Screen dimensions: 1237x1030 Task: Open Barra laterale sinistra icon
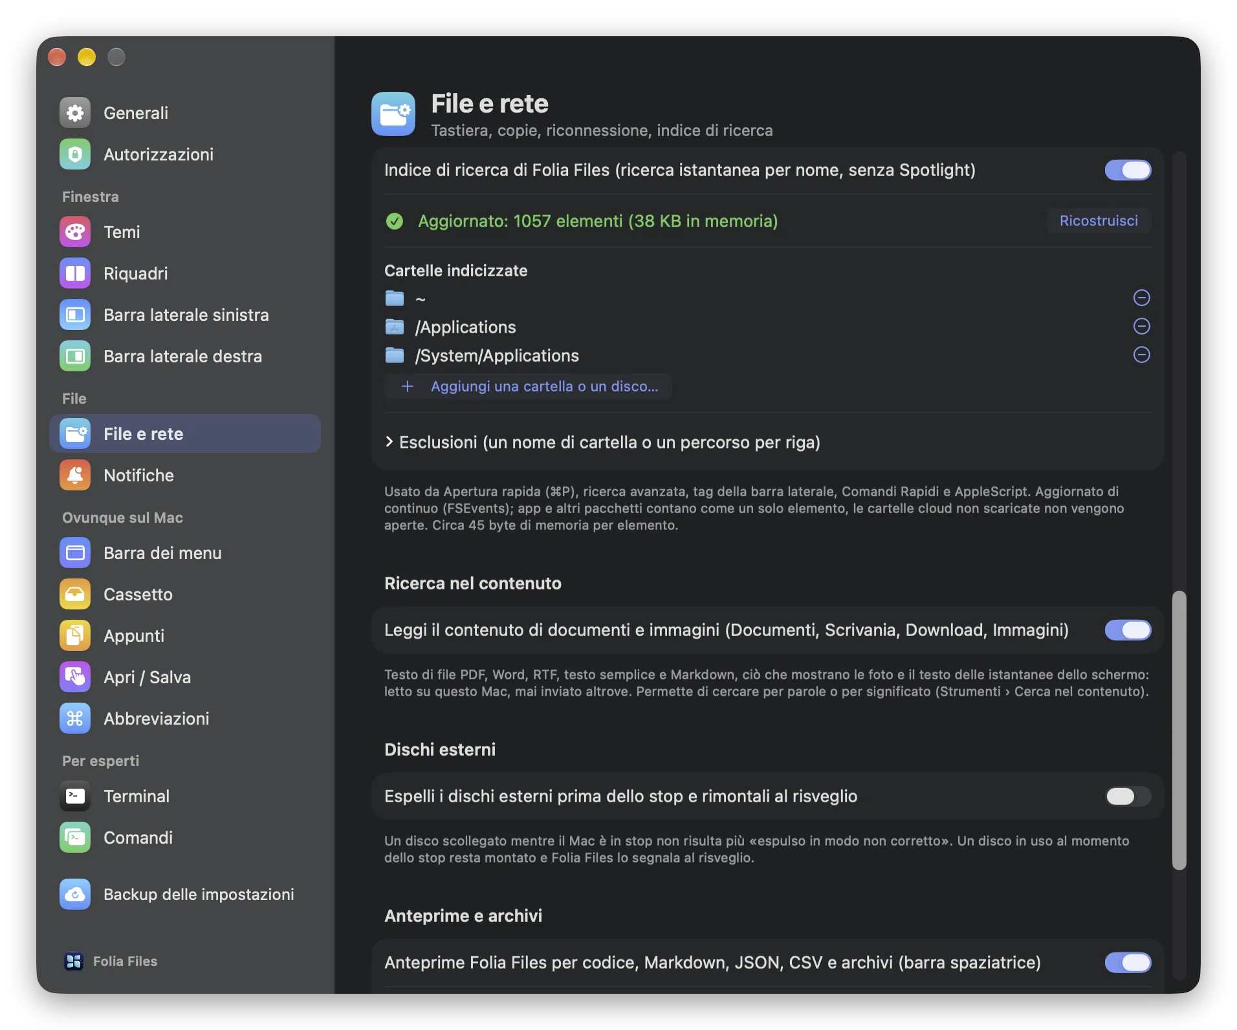75,315
